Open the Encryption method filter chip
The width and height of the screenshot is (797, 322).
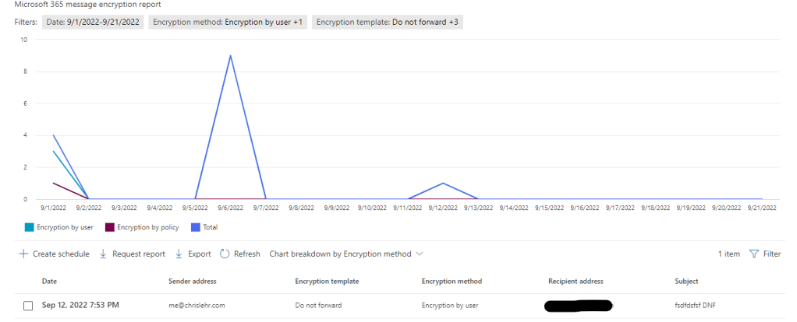[228, 22]
